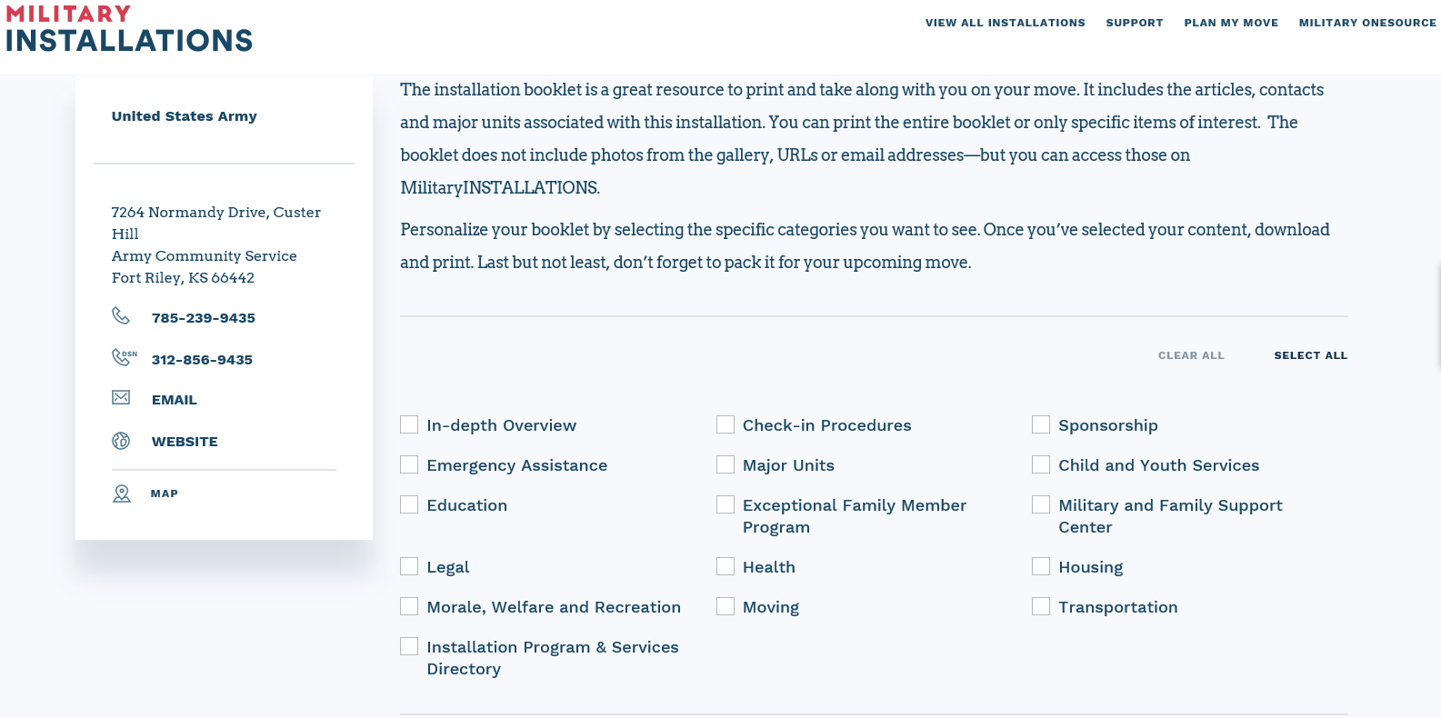Click the map pin icon
This screenshot has height=718, width=1441.
pyautogui.click(x=122, y=494)
